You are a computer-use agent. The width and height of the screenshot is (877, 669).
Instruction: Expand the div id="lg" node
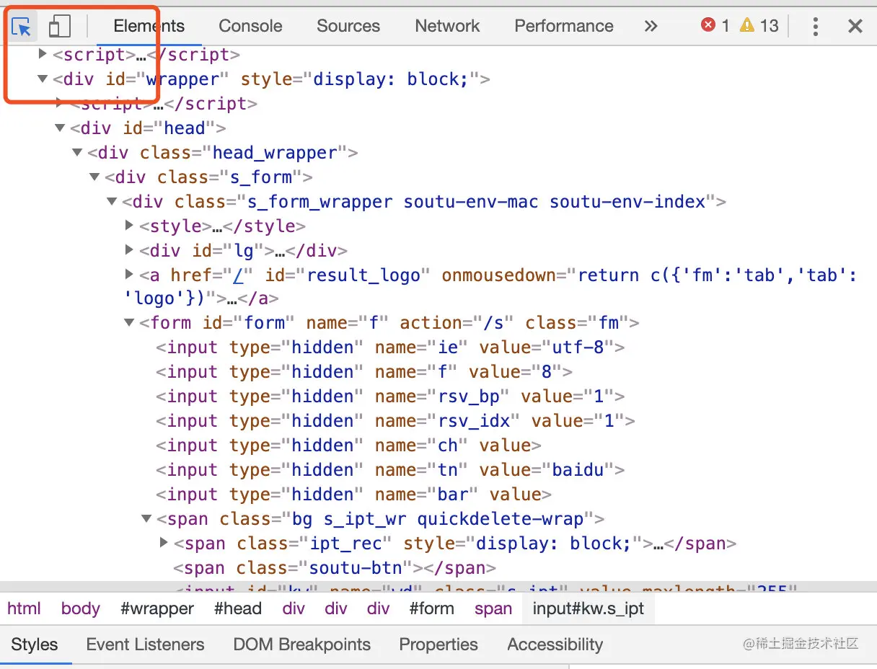coord(129,250)
